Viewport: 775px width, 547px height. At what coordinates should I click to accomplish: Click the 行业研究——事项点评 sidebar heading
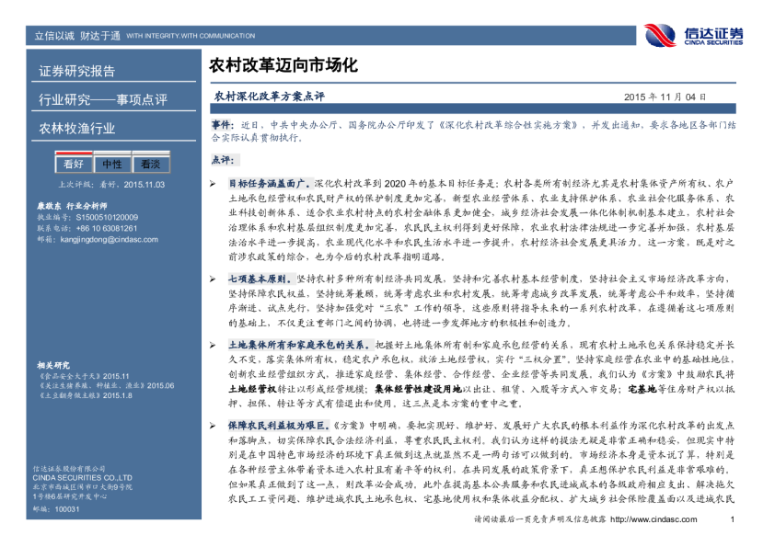[x=97, y=99]
